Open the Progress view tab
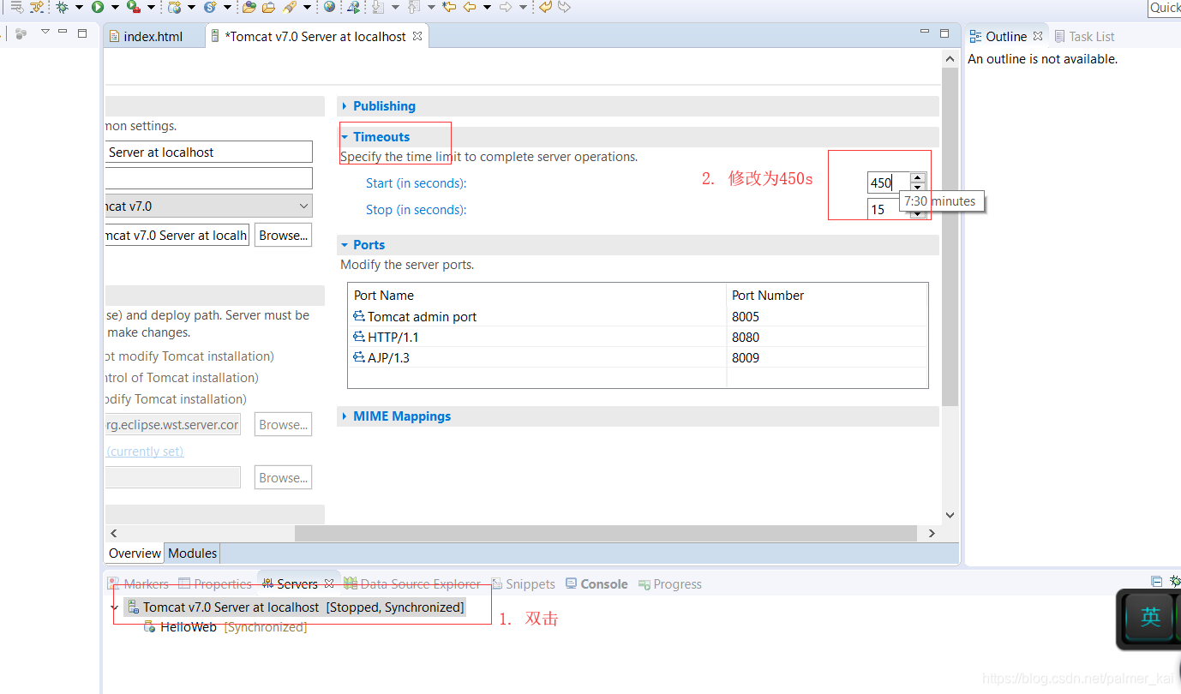Viewport: 1181px width, 694px height. (669, 583)
